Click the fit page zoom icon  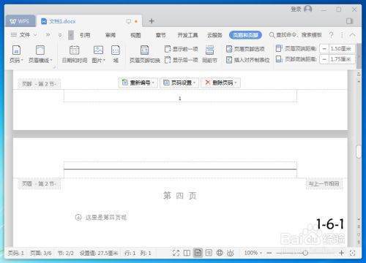coord(352,253)
